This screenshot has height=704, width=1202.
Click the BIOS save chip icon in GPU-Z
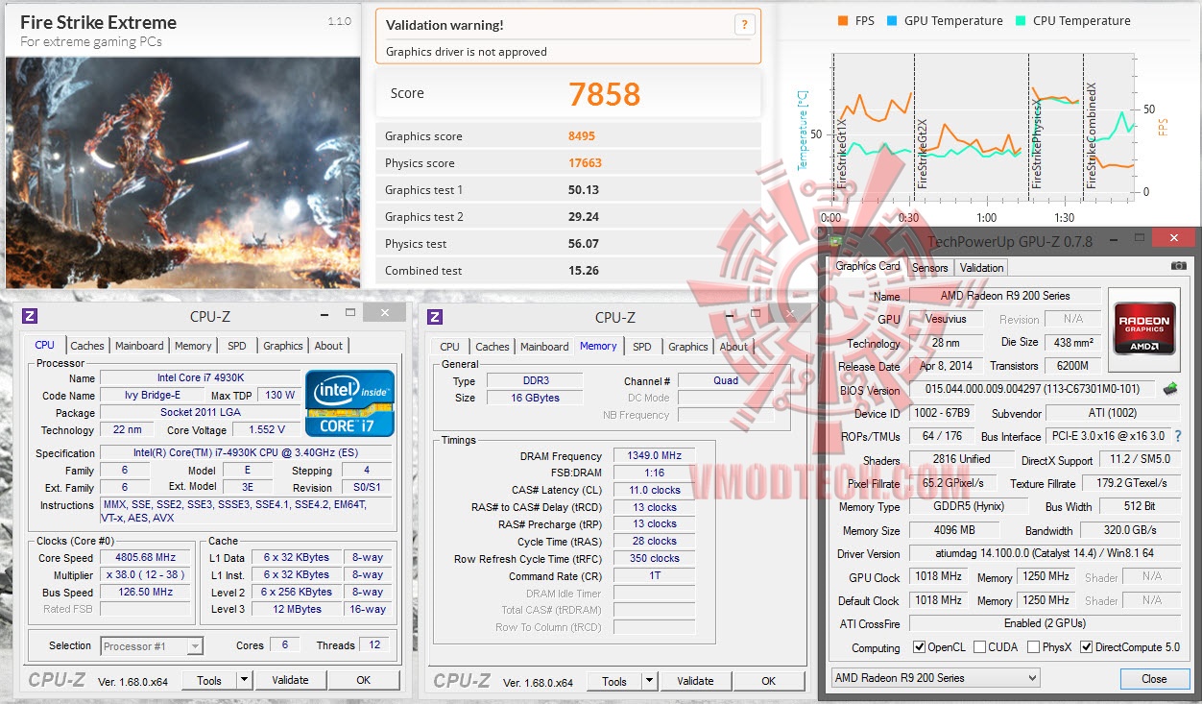(x=1170, y=389)
